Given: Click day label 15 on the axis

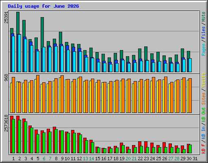Looking at the screenshot, I should [97, 159].
